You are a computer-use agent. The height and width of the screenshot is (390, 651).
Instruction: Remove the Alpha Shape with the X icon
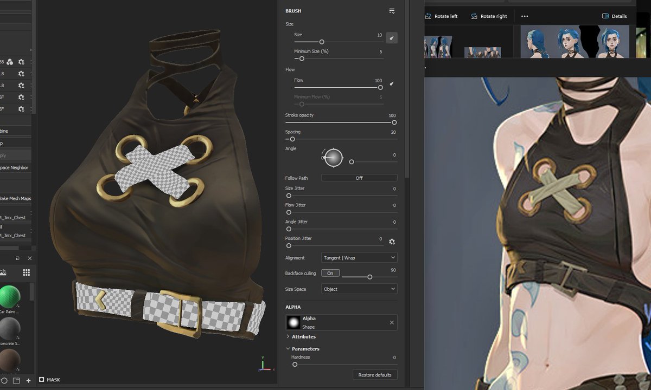click(392, 322)
